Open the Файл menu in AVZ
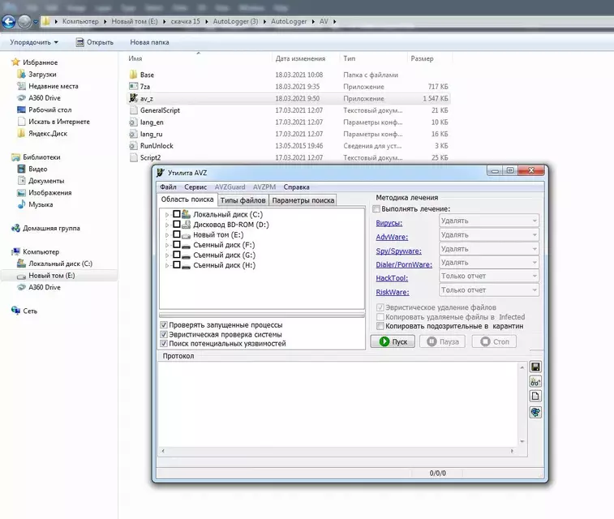The image size is (614, 519). point(168,187)
